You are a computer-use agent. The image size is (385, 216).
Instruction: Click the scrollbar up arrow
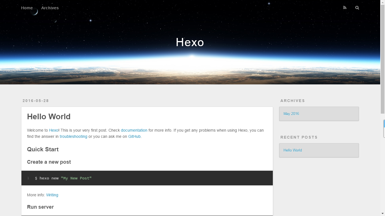383,2
